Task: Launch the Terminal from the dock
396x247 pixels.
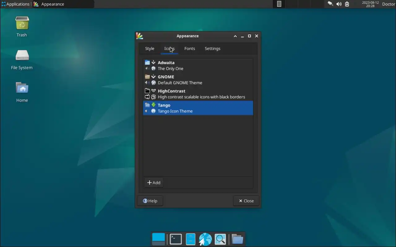Action: pos(176,239)
